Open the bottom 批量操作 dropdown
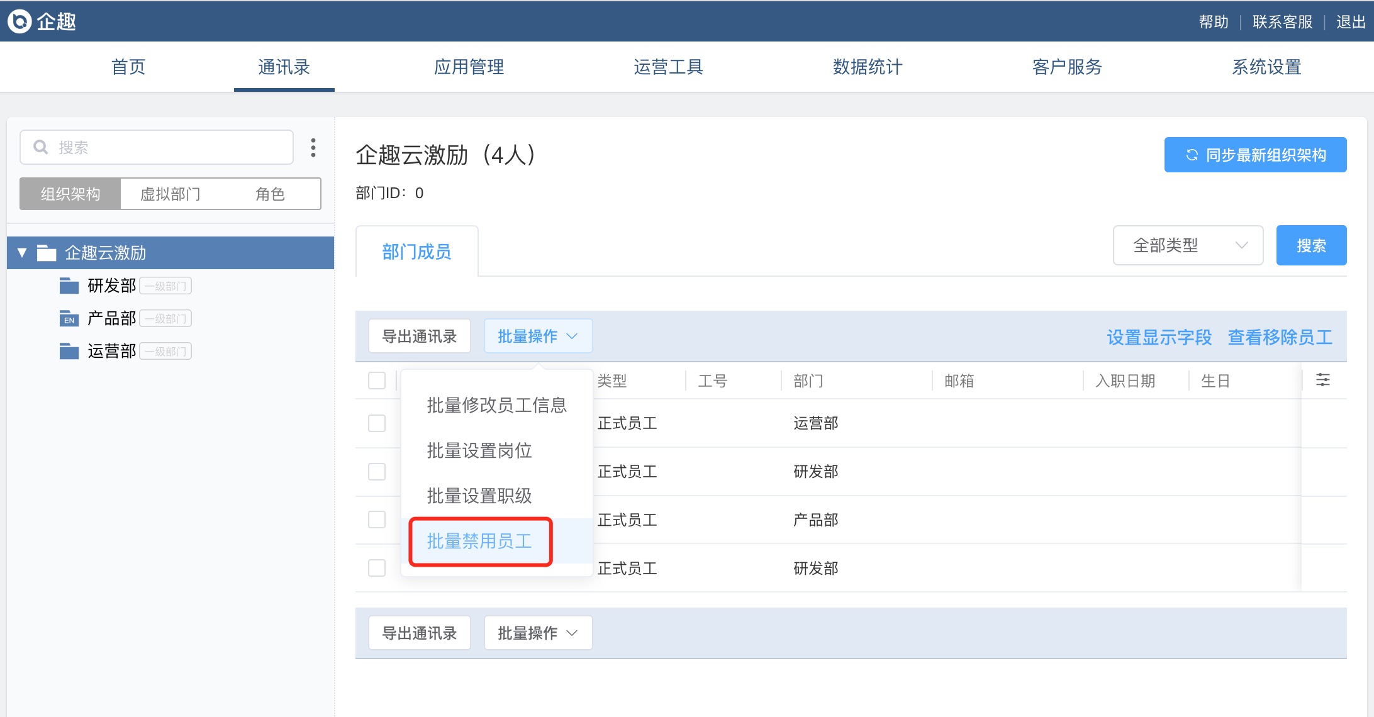1374x717 pixels. point(538,633)
